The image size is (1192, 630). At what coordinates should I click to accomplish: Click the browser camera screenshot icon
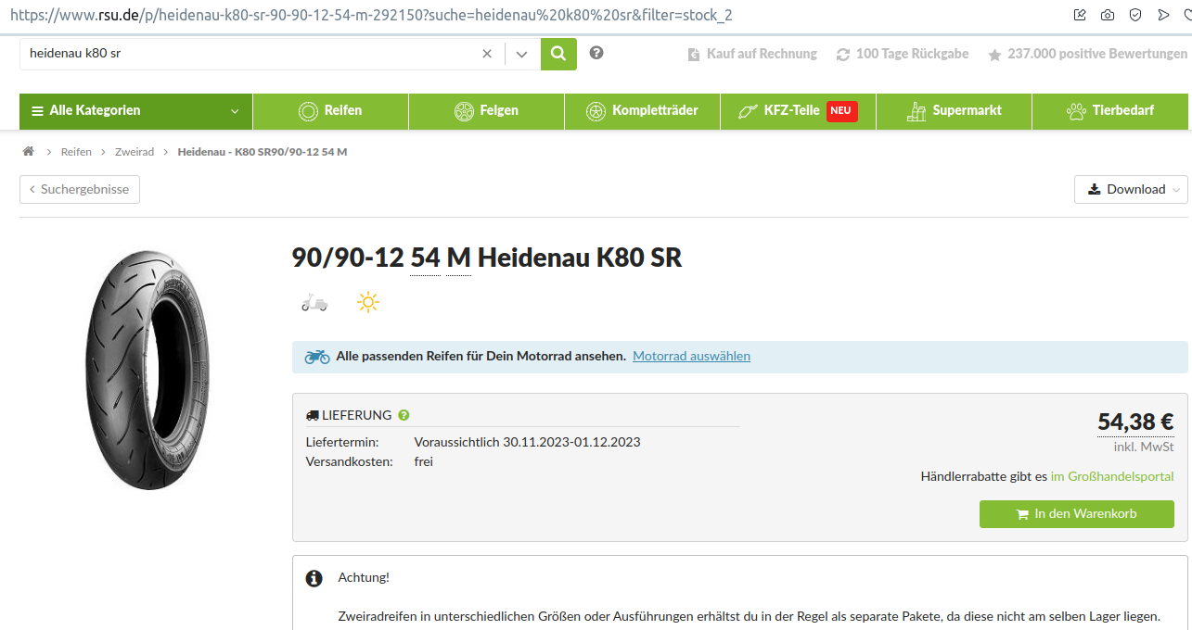point(1108,15)
